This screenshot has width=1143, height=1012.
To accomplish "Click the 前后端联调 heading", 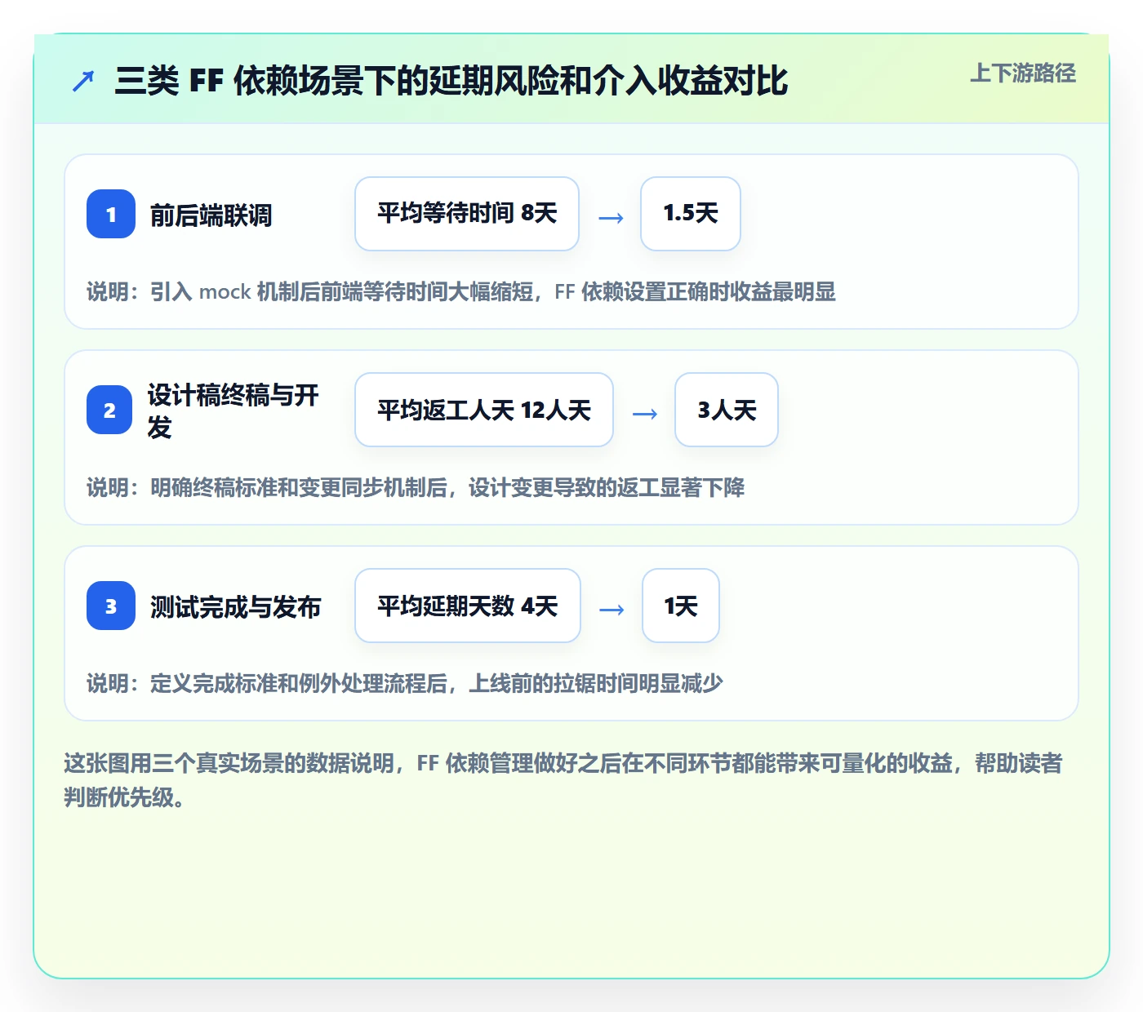I will coord(211,215).
